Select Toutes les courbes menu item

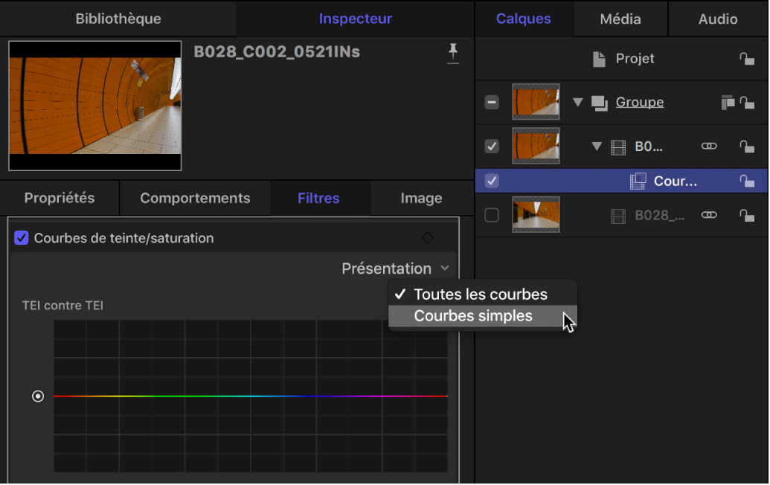pyautogui.click(x=480, y=295)
